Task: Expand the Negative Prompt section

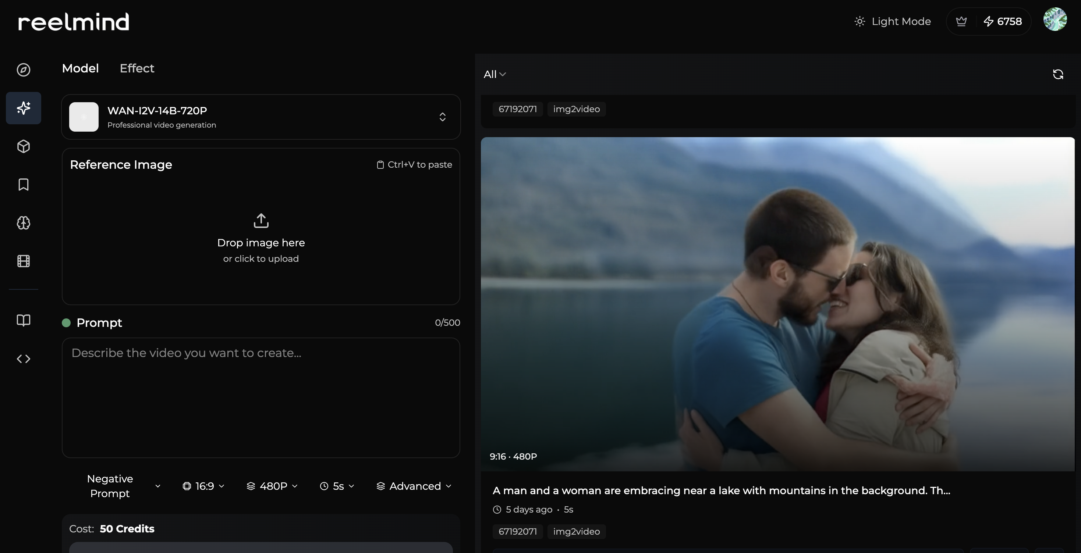Action: [x=123, y=486]
